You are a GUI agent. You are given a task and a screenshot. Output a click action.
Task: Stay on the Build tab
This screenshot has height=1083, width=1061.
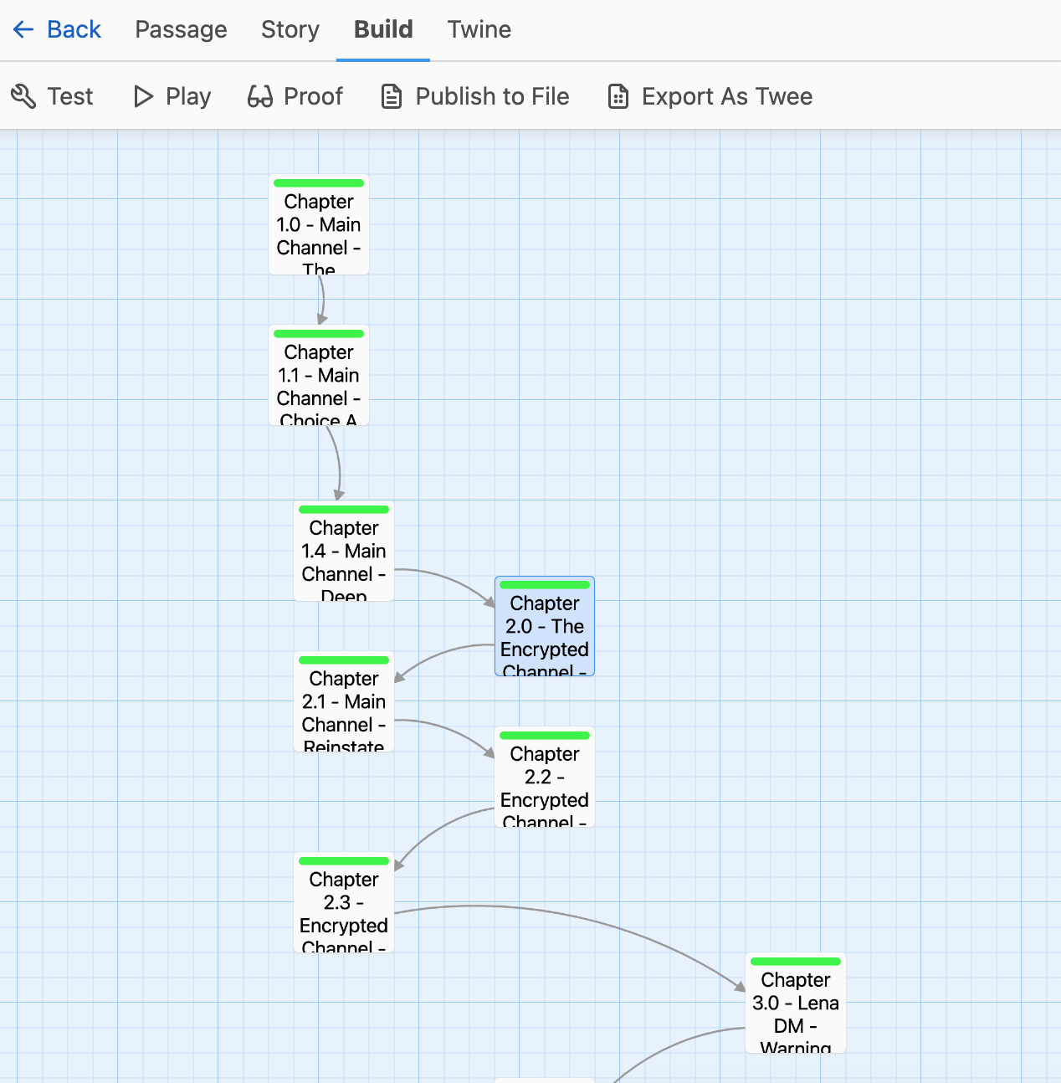[x=382, y=29]
